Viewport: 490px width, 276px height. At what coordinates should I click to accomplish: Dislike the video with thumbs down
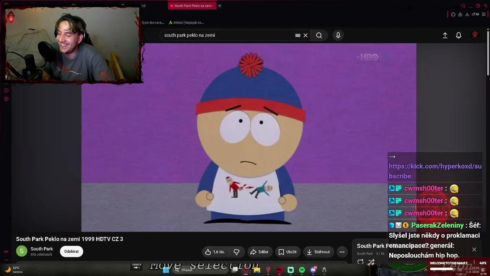[237, 252]
